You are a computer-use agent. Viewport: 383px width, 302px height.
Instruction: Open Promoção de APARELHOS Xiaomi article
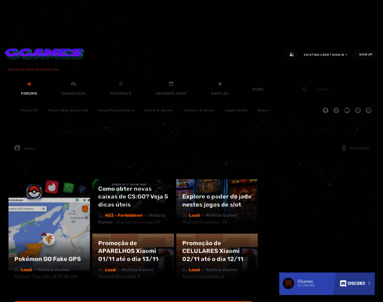128,251
